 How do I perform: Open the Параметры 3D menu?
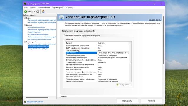(58, 7)
